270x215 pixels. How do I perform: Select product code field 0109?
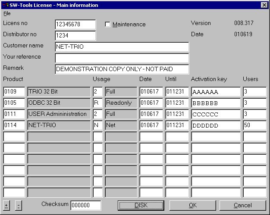tap(14, 92)
